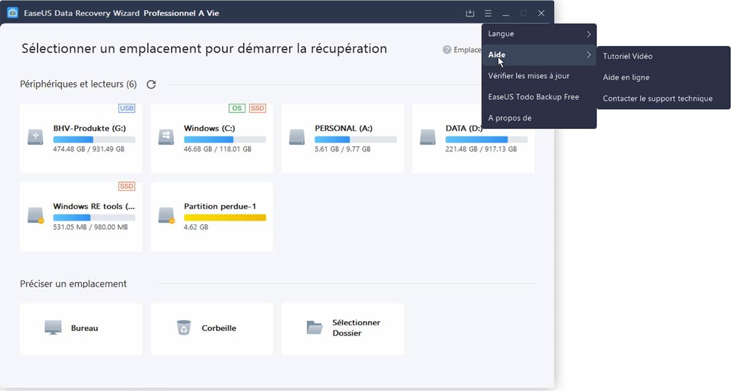Click the Emplacement help link text
The width and height of the screenshot is (732, 391).
pyautogui.click(x=468, y=50)
